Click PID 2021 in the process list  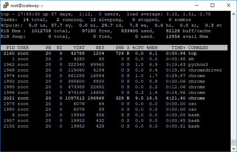(9, 98)
